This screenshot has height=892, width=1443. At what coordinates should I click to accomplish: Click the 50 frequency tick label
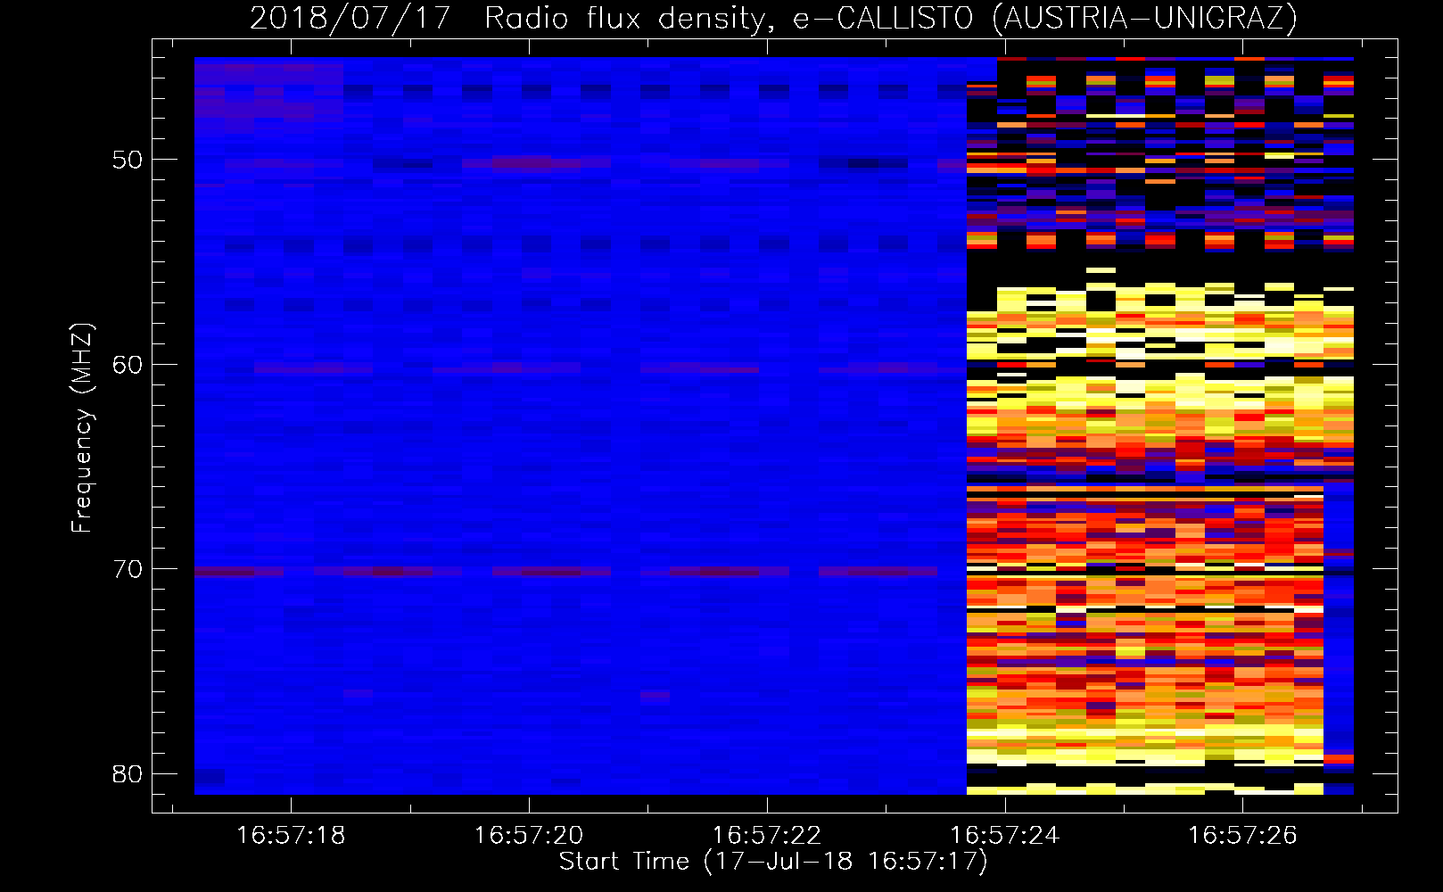pyautogui.click(x=128, y=161)
